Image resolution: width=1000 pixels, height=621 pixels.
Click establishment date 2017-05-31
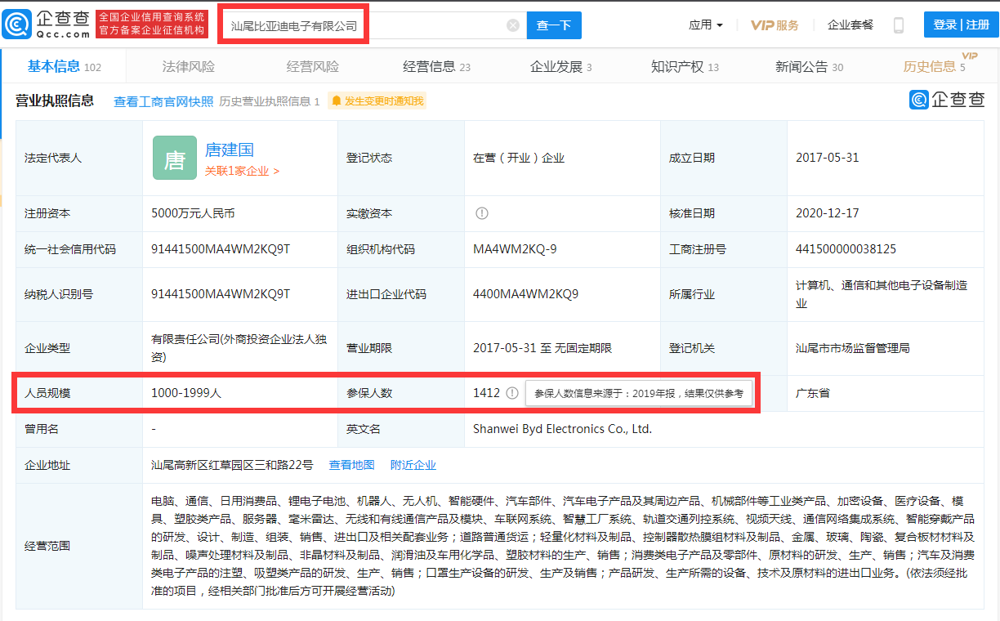828,158
